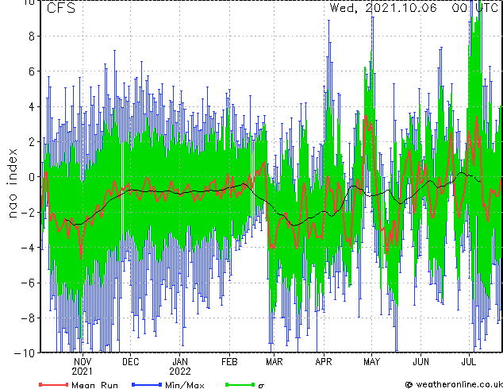Click the y-axis value 4
This screenshot has height=389, width=503.
click(32, 107)
